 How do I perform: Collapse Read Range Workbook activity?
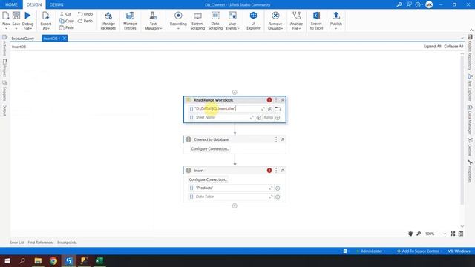(283, 100)
